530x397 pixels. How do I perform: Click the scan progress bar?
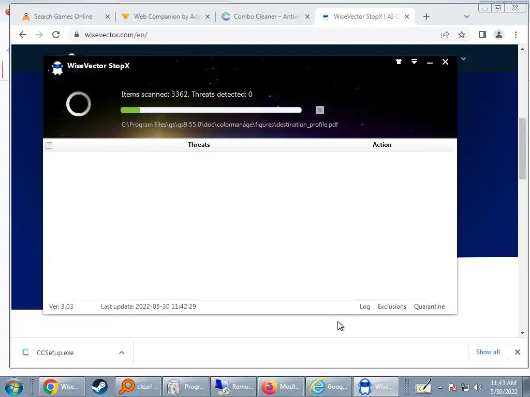tap(211, 110)
